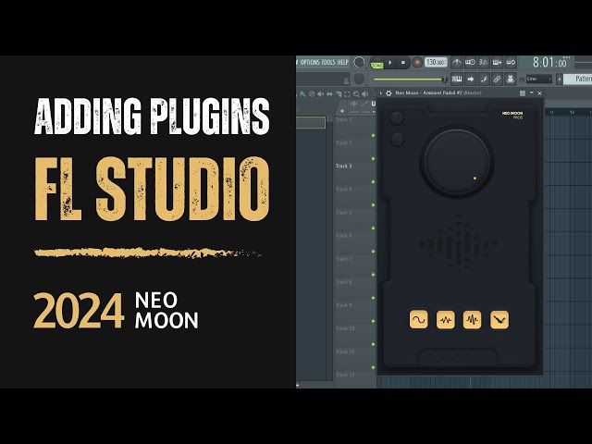Select the playlist paint brush tool
Image resolution: width=592 pixels, height=444 pixels.
(x=302, y=93)
